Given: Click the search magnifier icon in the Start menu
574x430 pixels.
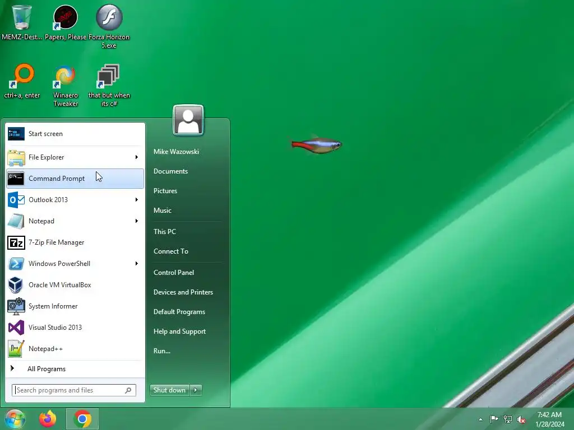Looking at the screenshot, I should click(128, 390).
